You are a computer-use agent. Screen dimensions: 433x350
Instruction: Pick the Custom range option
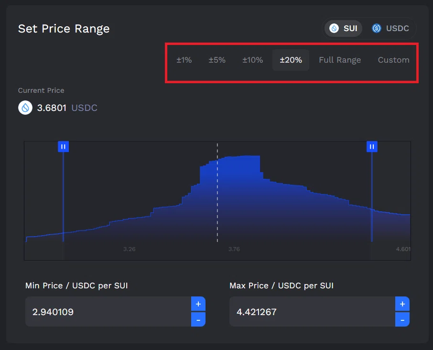tap(393, 60)
